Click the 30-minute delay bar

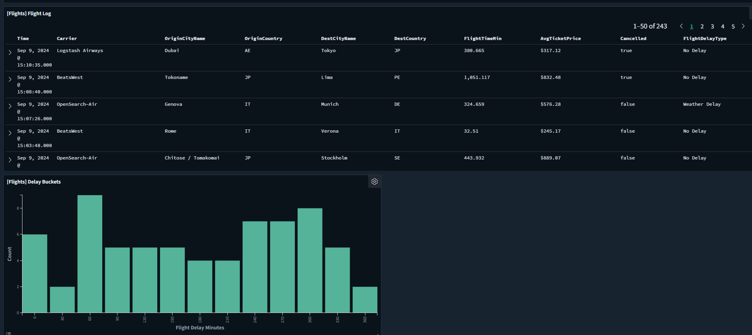(62, 300)
